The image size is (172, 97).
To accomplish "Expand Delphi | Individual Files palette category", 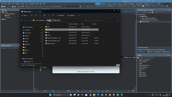I will click(x=138, y=60).
